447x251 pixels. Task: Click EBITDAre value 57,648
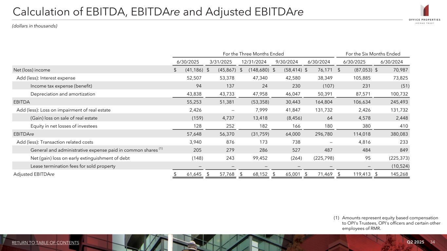[194, 134]
